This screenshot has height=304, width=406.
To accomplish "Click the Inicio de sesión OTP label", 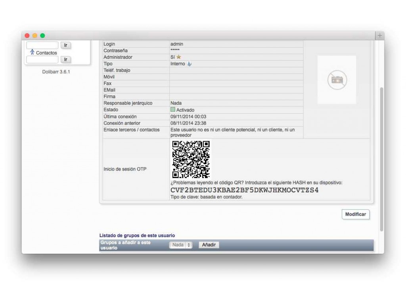I will (125, 169).
